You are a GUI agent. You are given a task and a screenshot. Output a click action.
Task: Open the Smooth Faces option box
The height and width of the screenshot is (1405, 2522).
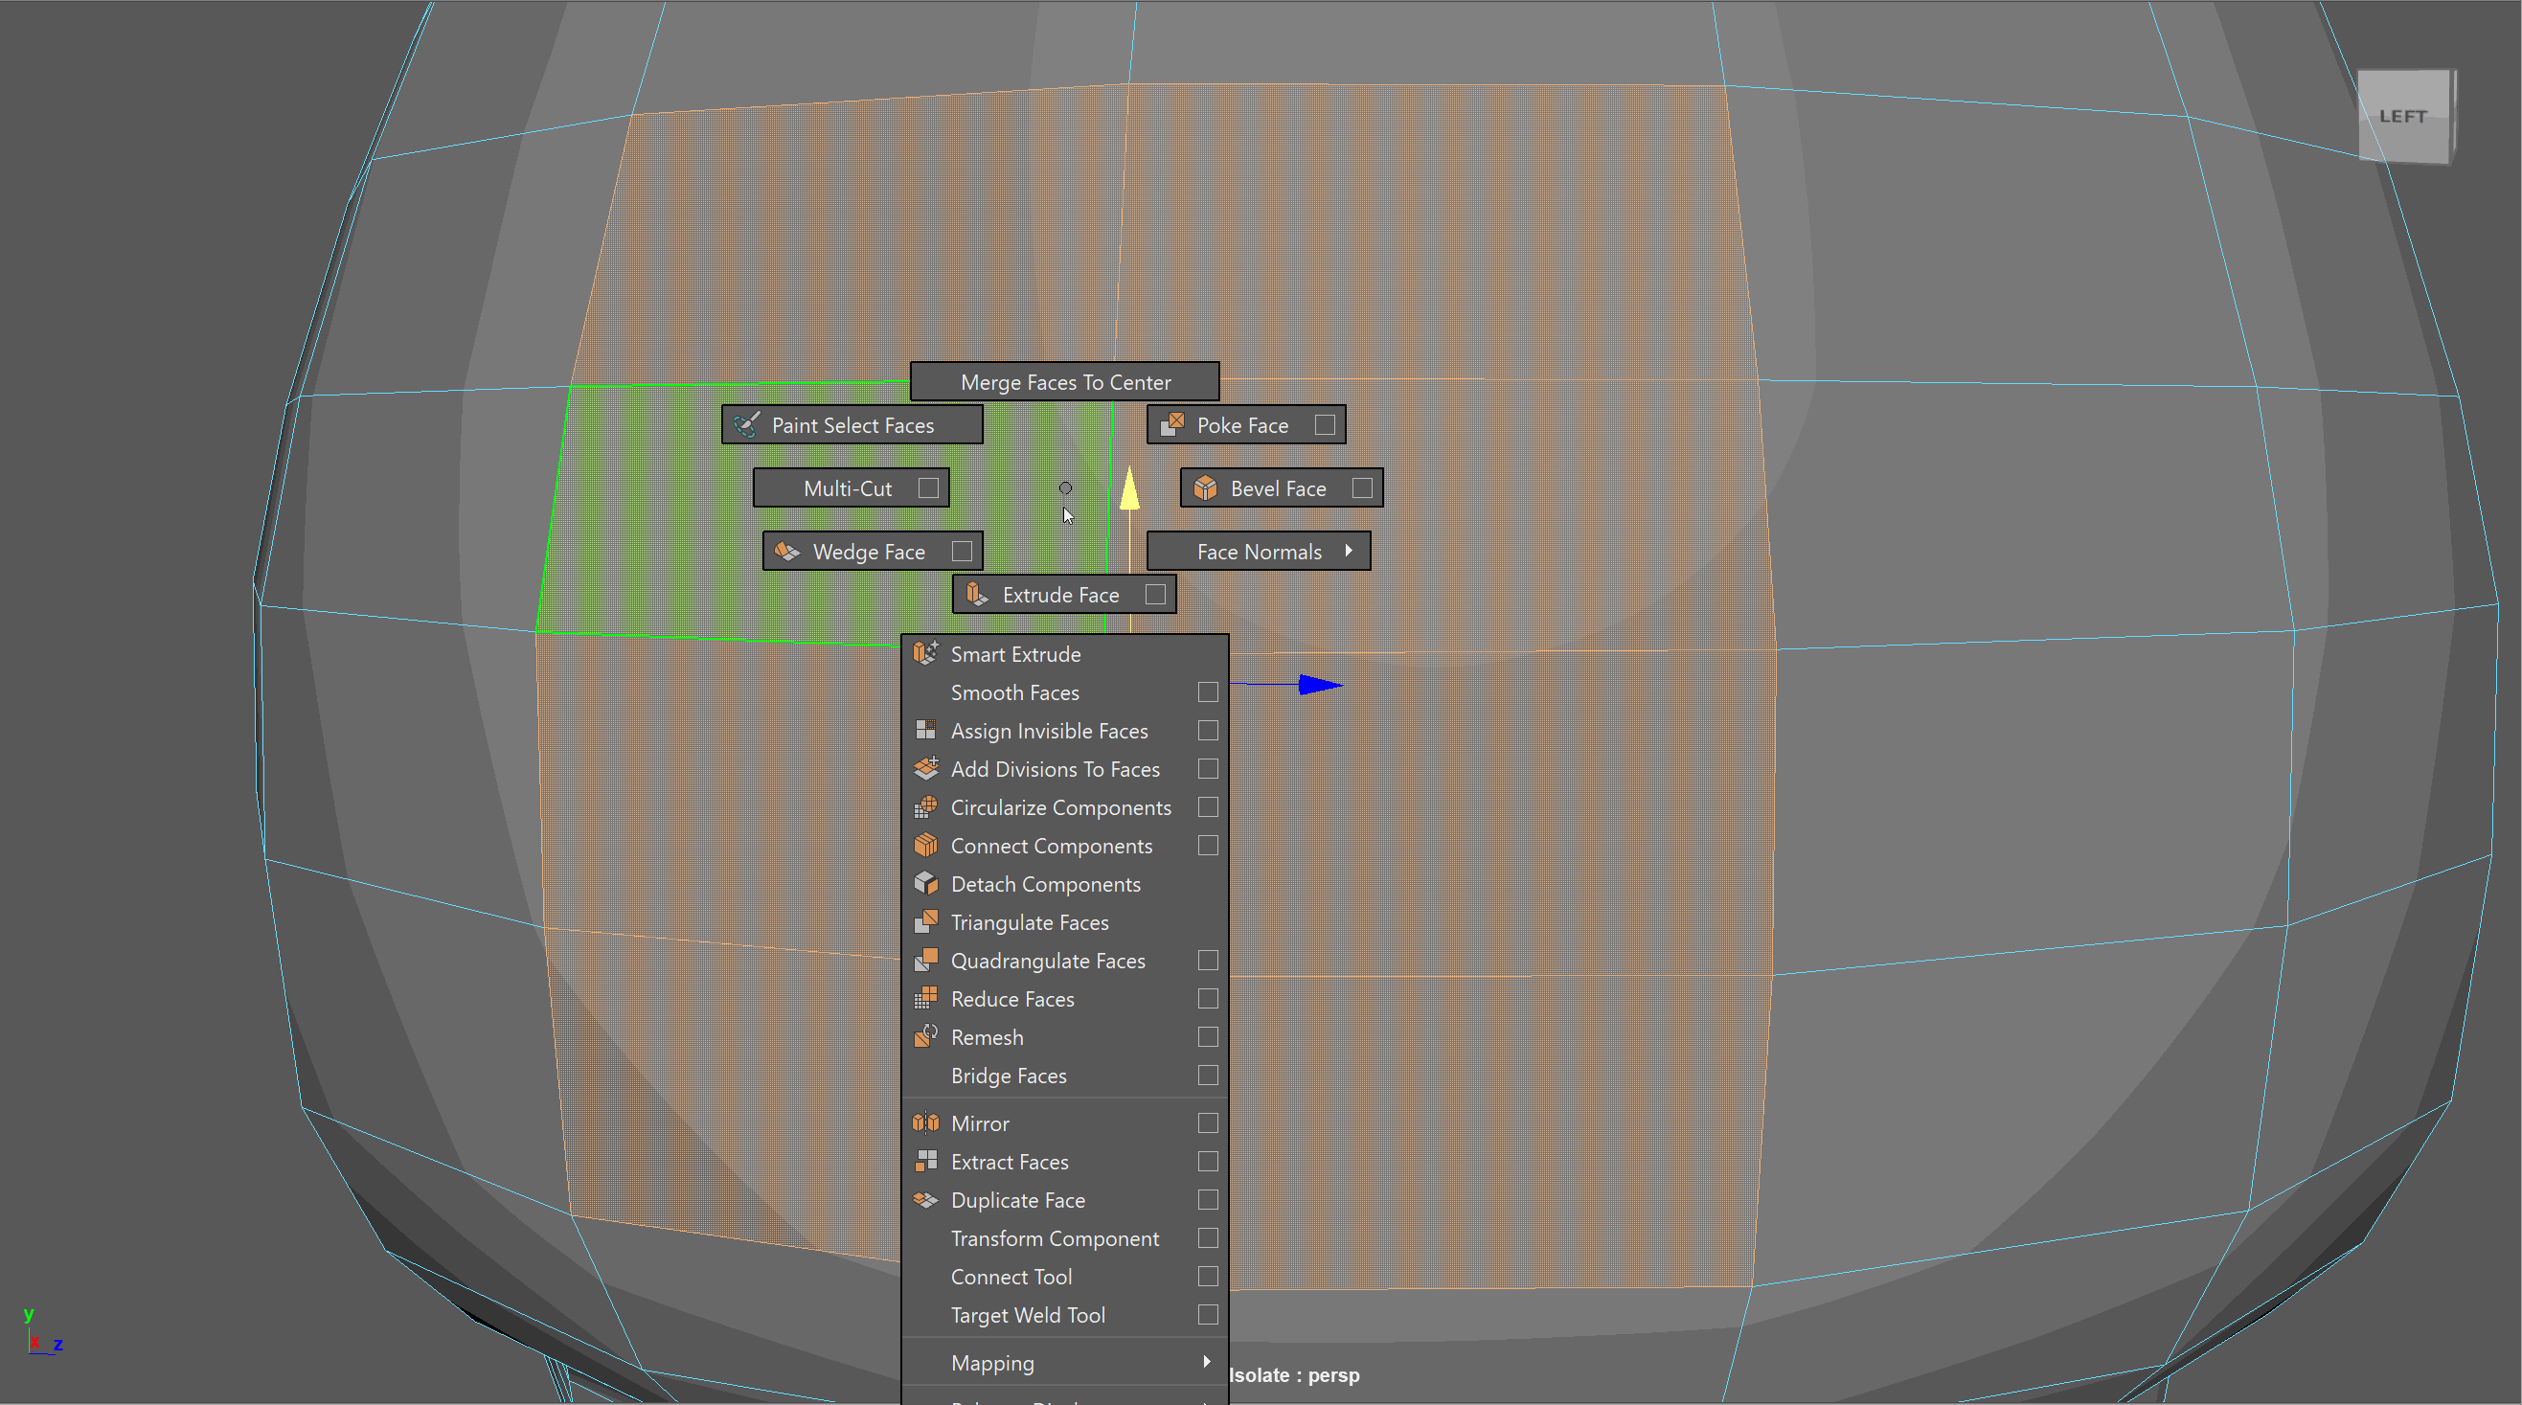click(x=1207, y=692)
